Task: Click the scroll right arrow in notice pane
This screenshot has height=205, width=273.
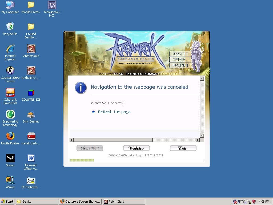Action: pos(198,140)
